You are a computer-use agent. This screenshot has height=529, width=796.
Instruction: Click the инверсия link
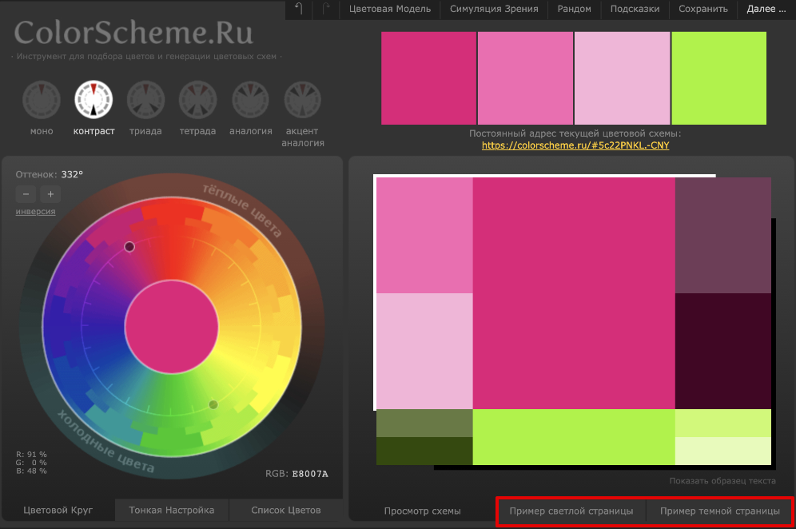pos(35,212)
